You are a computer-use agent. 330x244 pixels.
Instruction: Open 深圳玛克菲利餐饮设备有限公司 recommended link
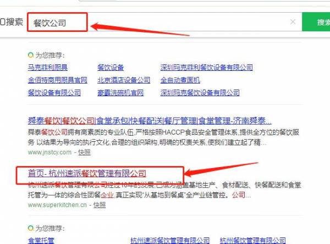point(206,68)
